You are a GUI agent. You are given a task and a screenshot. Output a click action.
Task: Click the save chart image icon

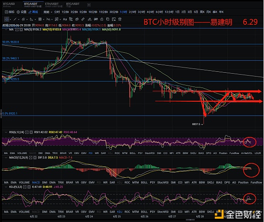pos(114,19)
